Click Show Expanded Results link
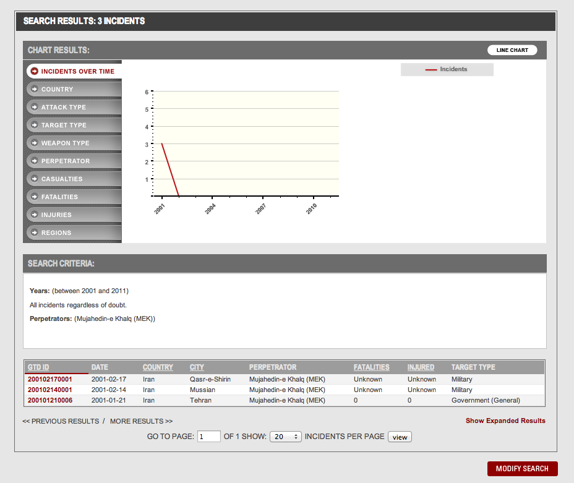The image size is (574, 483). pos(505,421)
